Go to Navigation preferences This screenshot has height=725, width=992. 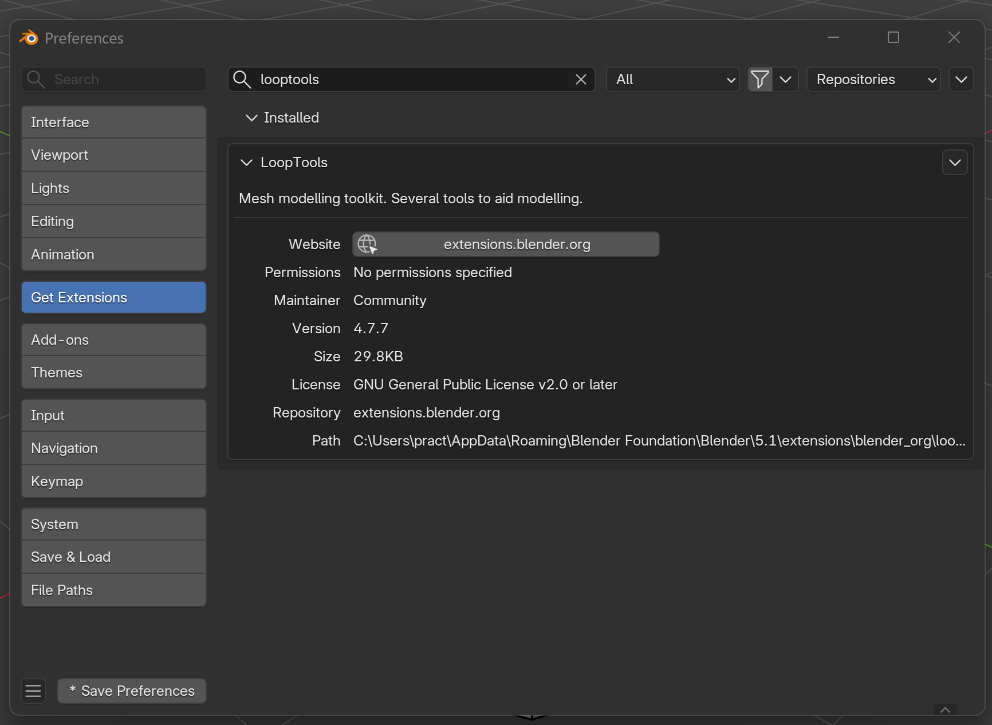(114, 448)
